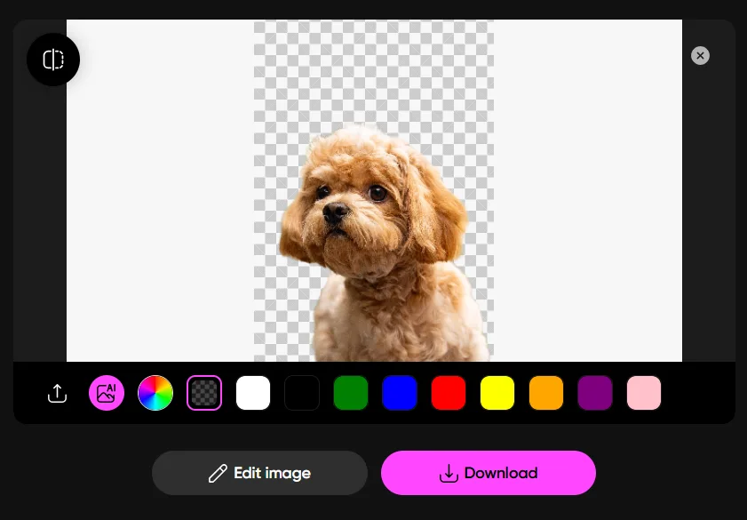Apply the green background color
The image size is (747, 520).
pos(351,393)
